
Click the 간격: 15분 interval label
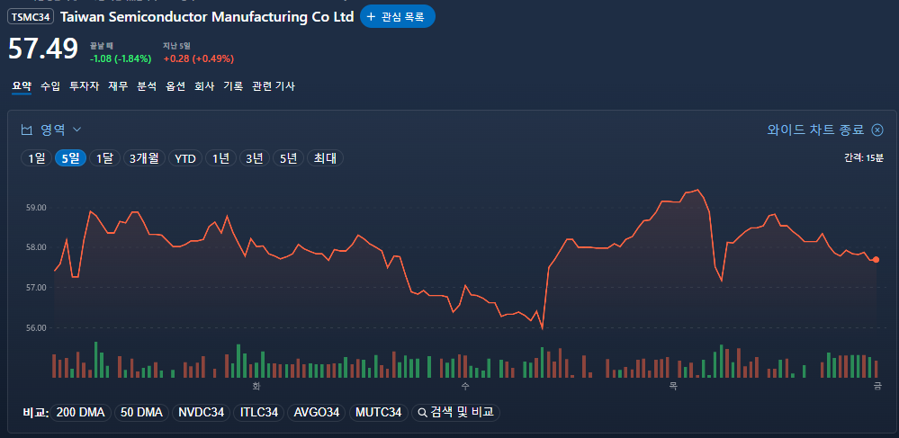point(864,157)
